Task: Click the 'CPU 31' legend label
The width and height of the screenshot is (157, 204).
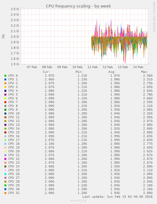Action: coord(14,193)
